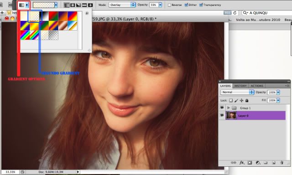This screenshot has width=292, height=175.
Task: Select the black to white gradient swatch
Action: click(x=44, y=16)
